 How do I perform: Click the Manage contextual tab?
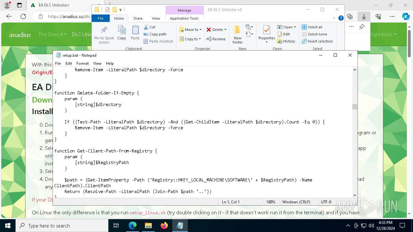point(185,10)
